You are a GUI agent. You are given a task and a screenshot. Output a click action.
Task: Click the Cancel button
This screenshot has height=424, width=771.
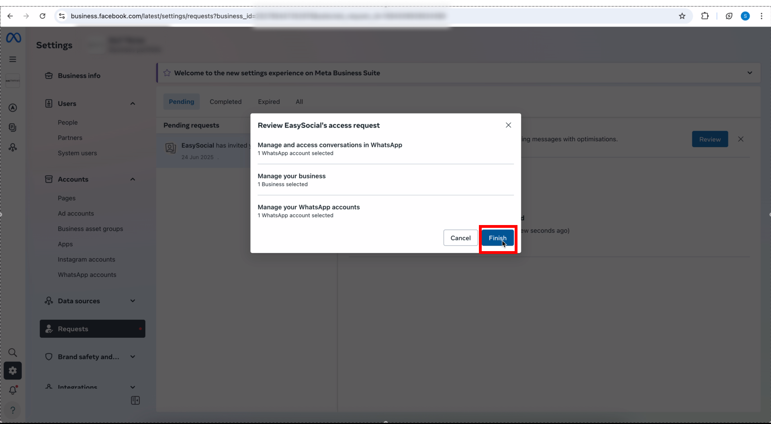tap(460, 238)
